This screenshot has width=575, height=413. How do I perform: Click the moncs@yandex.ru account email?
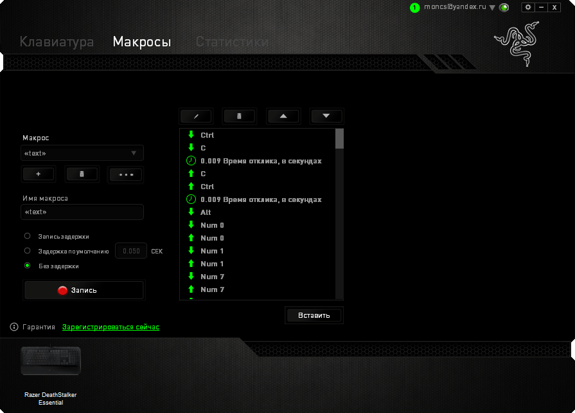pos(455,6)
